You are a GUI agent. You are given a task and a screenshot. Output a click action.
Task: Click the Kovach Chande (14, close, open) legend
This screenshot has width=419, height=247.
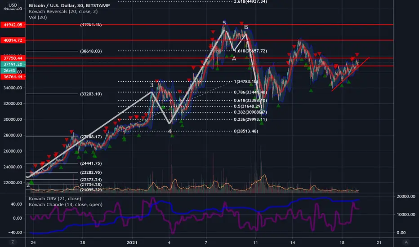pyautogui.click(x=66, y=204)
